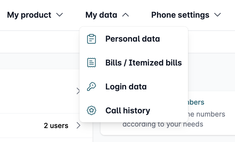The image size is (235, 142).
Task: Click the "according to your needs" card text
Action: 163,124
